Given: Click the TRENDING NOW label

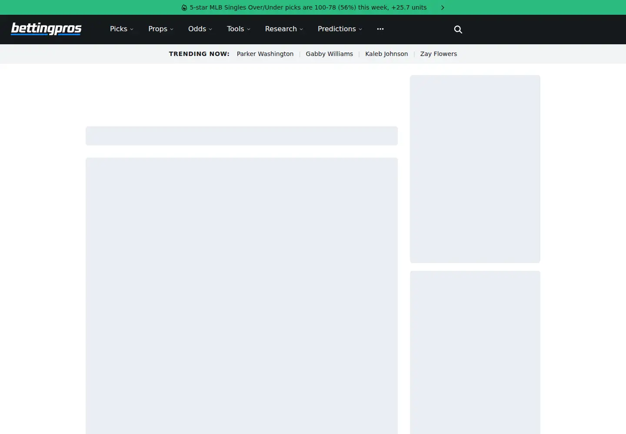Looking at the screenshot, I should tap(199, 54).
